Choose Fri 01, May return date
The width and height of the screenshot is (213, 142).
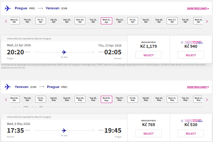pos(41,99)
